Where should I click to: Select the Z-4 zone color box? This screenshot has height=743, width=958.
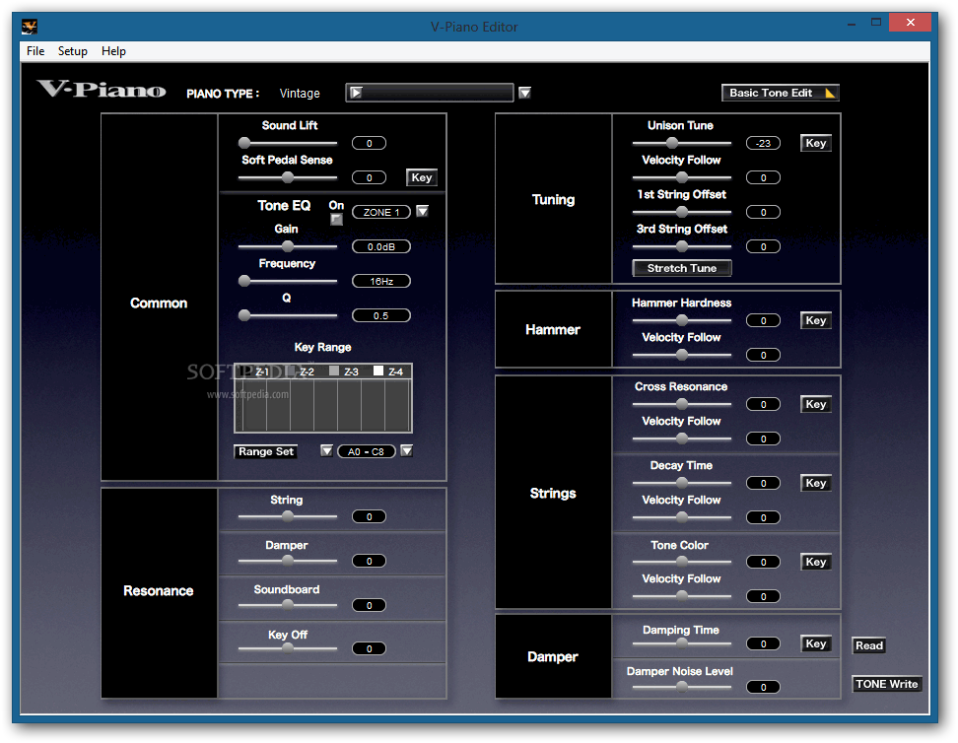tap(378, 371)
